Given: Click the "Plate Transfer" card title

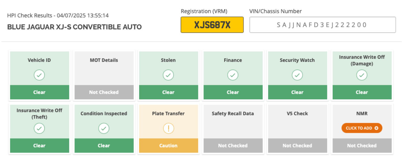Looking at the screenshot, I should pos(168,114).
